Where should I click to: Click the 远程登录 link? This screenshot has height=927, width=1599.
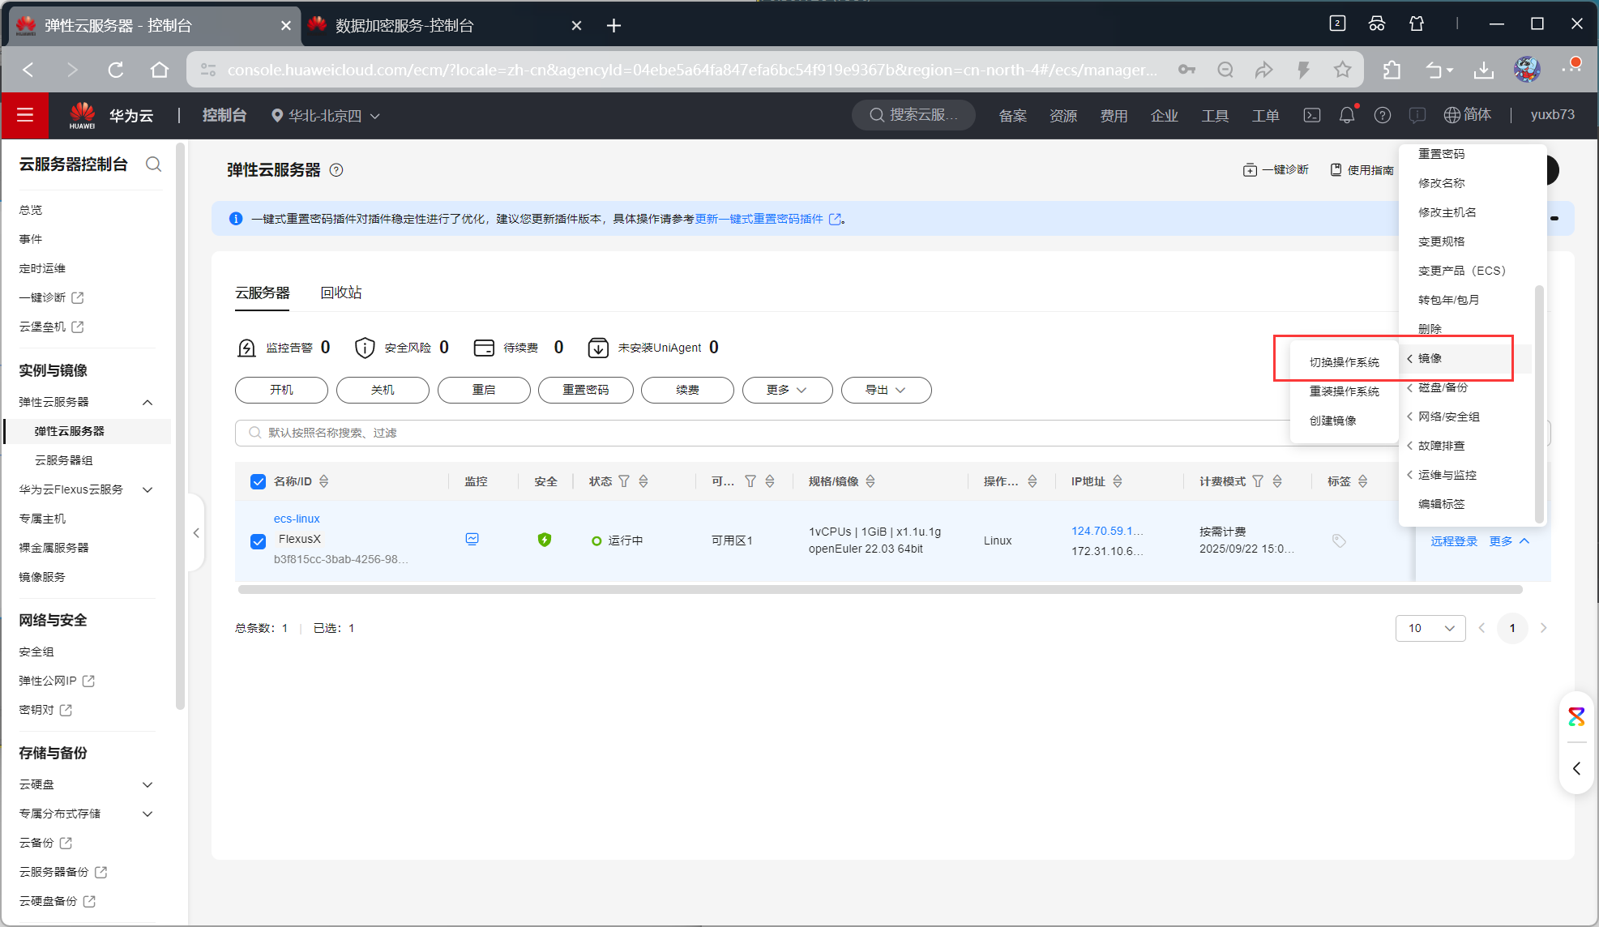pyautogui.click(x=1454, y=540)
